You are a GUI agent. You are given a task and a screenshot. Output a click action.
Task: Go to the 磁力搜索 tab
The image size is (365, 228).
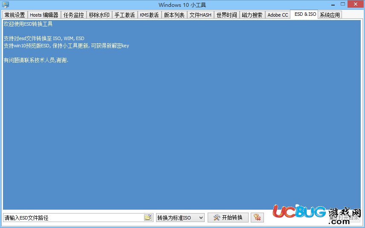252,15
